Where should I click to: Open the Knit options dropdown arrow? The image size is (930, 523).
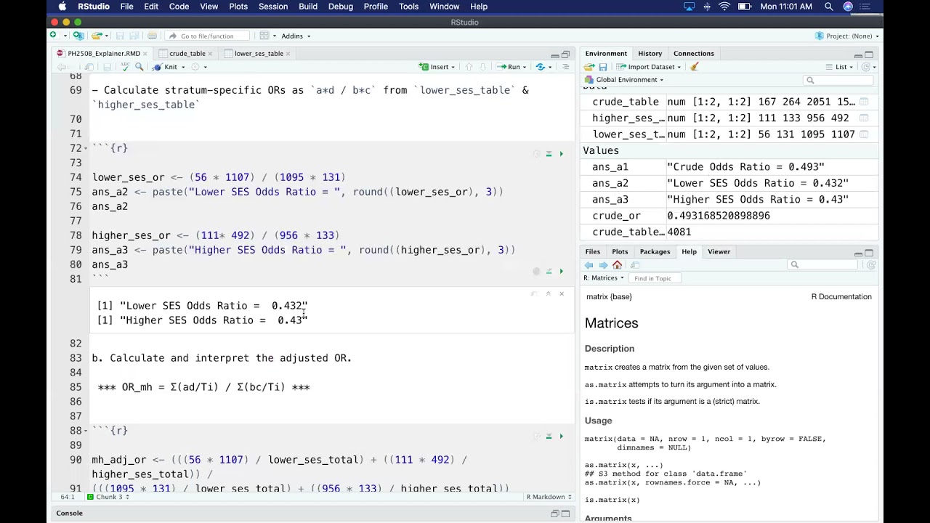[183, 67]
